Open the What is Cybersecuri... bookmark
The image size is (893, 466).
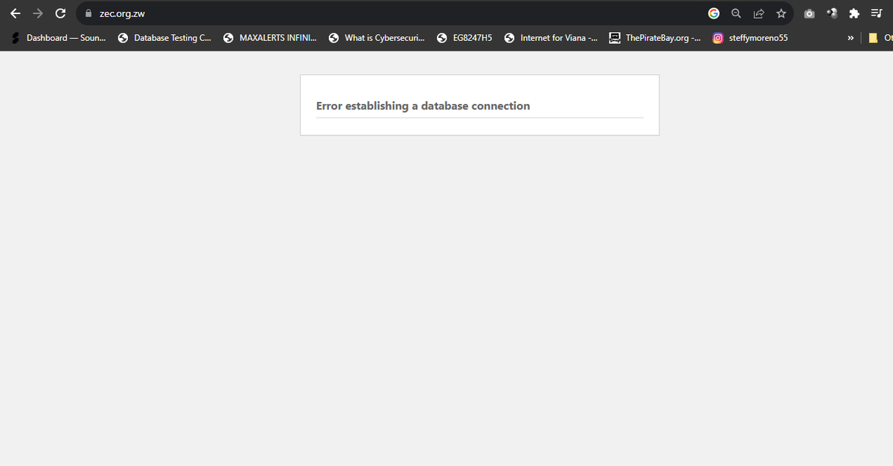pos(377,38)
